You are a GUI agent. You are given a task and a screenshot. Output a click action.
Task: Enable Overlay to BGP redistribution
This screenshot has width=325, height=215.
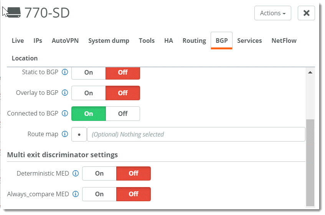(x=89, y=93)
